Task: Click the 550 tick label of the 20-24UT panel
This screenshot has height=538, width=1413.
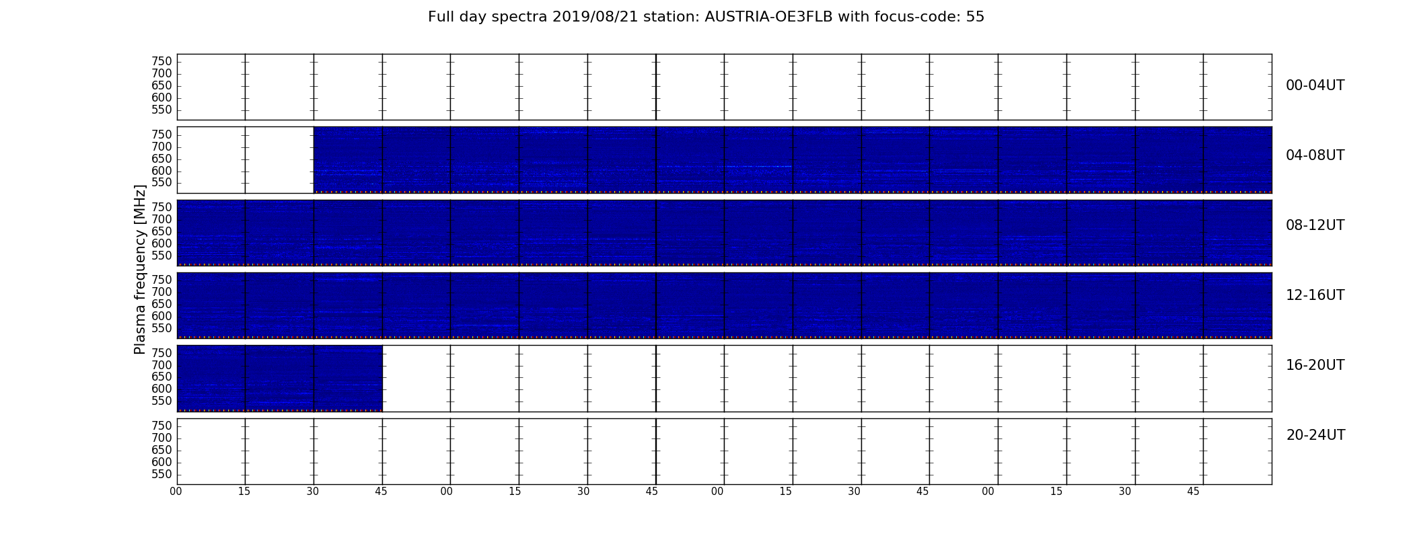Action: tap(161, 475)
